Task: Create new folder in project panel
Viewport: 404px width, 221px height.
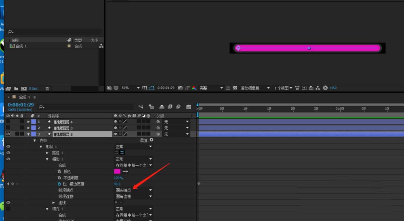Action: tap(16, 88)
